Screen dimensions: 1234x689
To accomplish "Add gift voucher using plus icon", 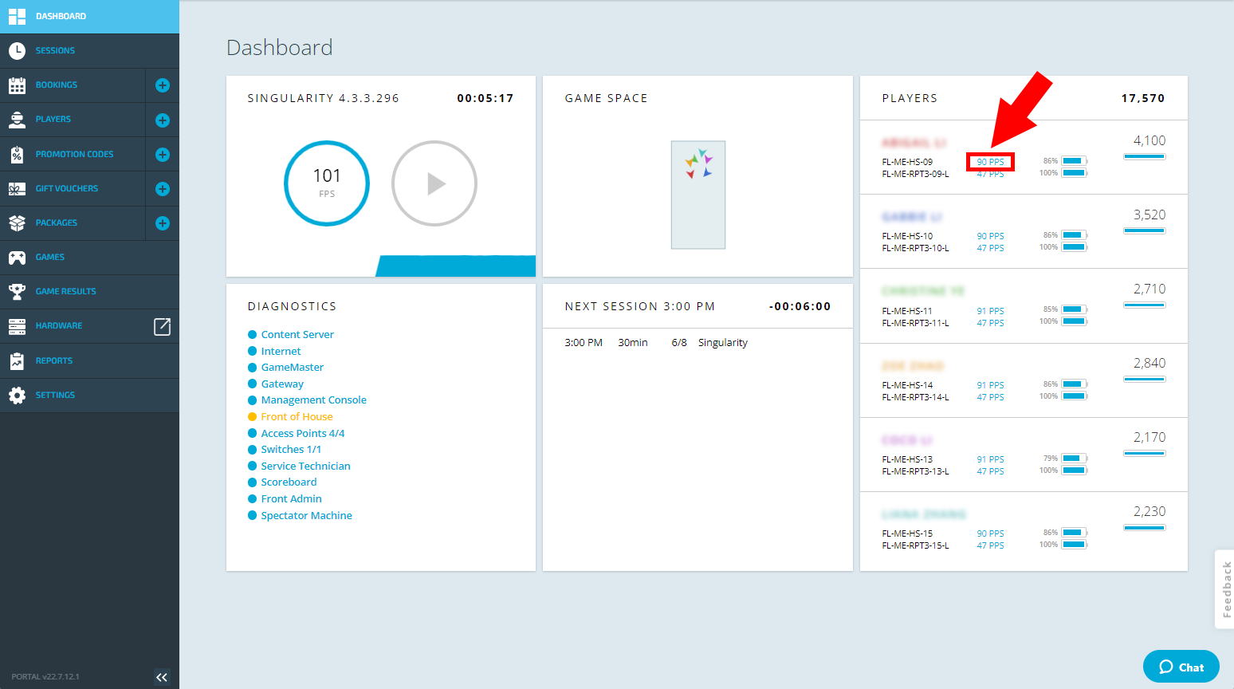I will pyautogui.click(x=163, y=189).
